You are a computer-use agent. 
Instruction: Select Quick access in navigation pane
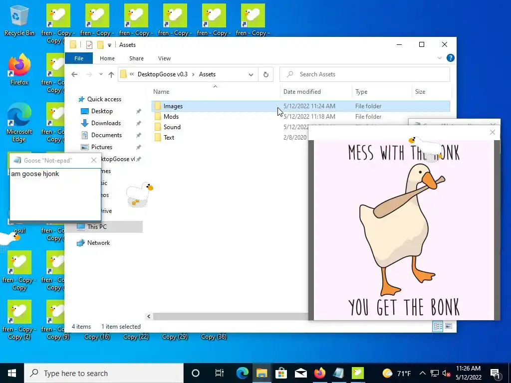pos(104,99)
